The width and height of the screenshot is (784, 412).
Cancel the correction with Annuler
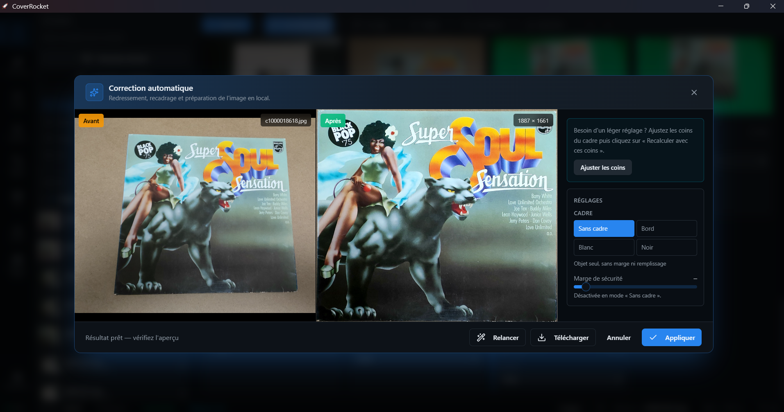(618, 338)
